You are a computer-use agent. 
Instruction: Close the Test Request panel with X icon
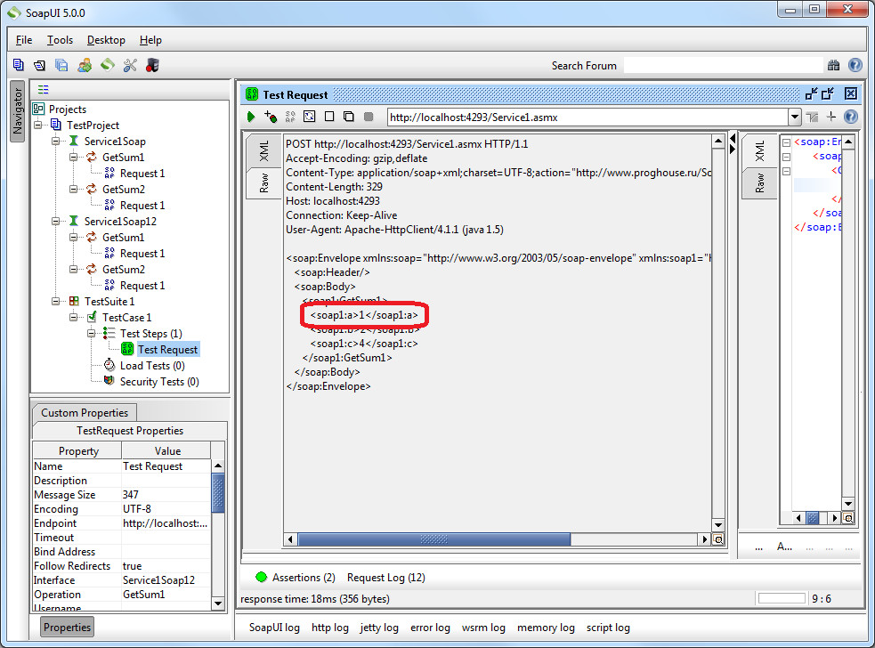click(x=850, y=93)
